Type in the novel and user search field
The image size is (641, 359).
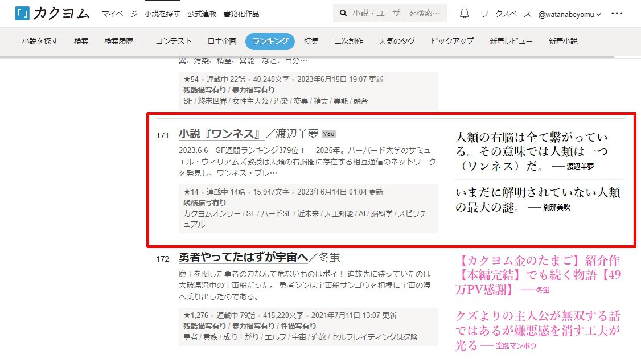(396, 13)
